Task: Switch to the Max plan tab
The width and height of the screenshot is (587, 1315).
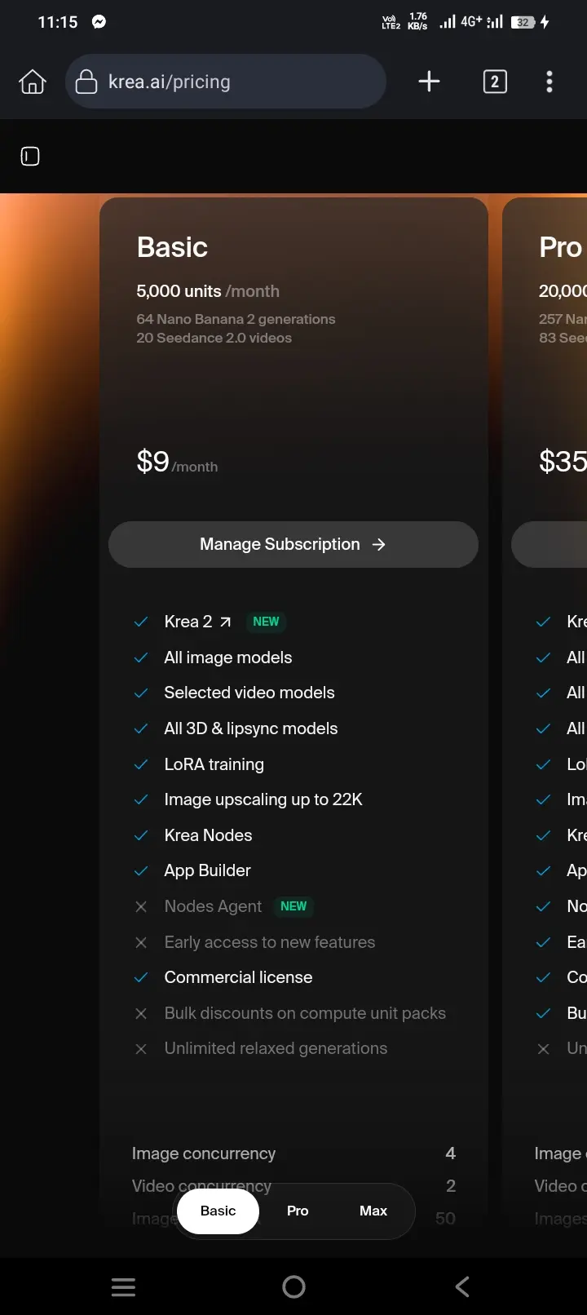Action: (373, 1211)
